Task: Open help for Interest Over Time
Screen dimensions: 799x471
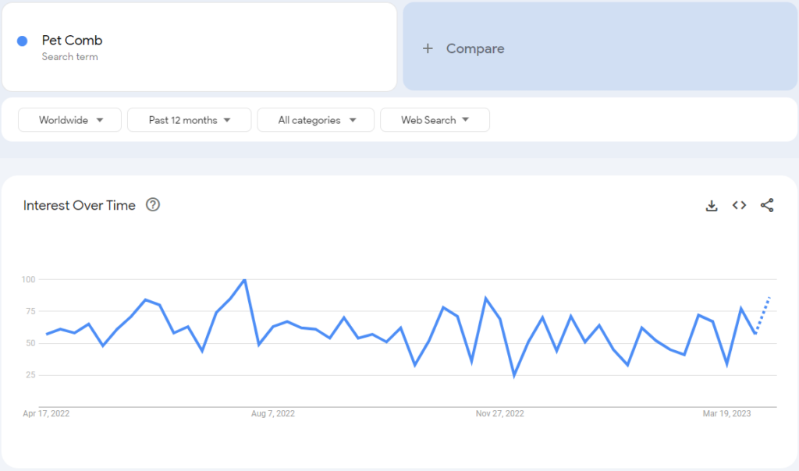Action: pos(153,204)
